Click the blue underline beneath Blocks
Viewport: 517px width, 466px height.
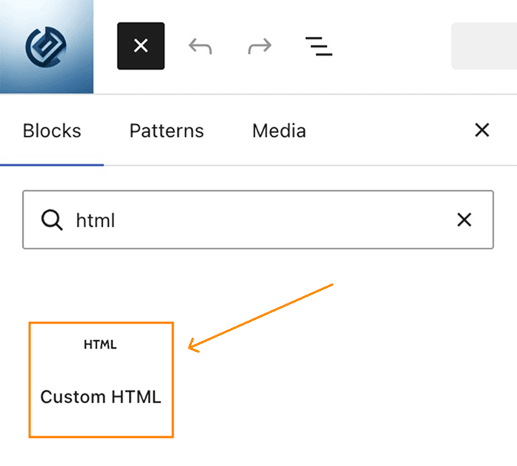(52, 165)
